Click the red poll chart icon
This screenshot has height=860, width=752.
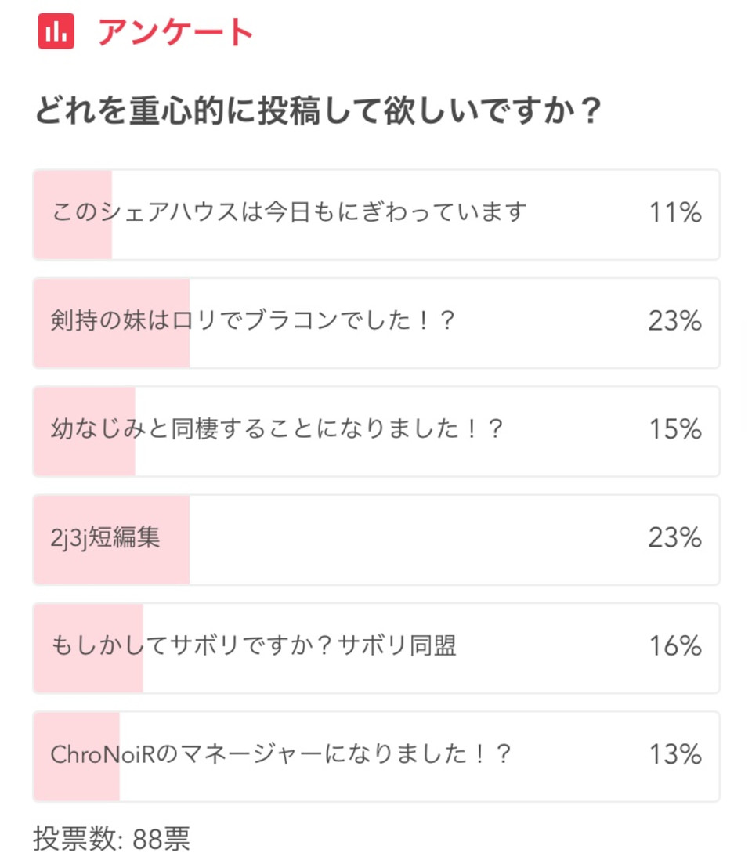coord(56,32)
